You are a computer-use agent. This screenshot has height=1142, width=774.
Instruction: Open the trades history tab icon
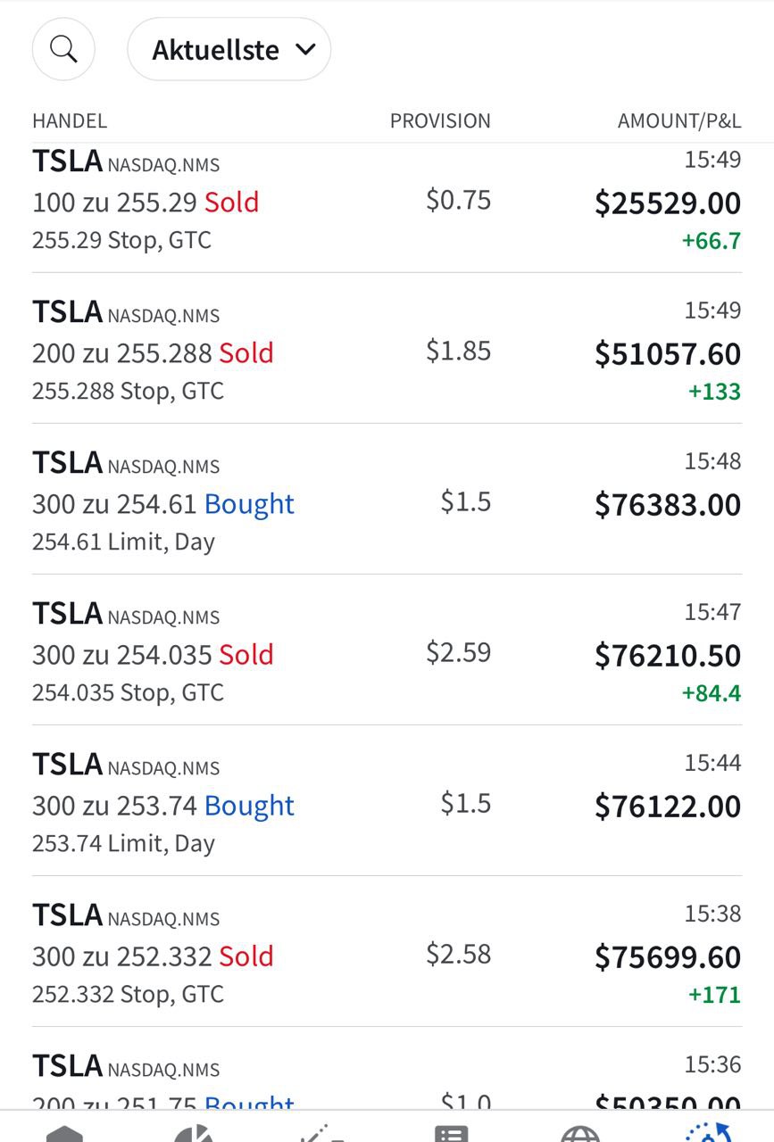pyautogui.click(x=709, y=1133)
